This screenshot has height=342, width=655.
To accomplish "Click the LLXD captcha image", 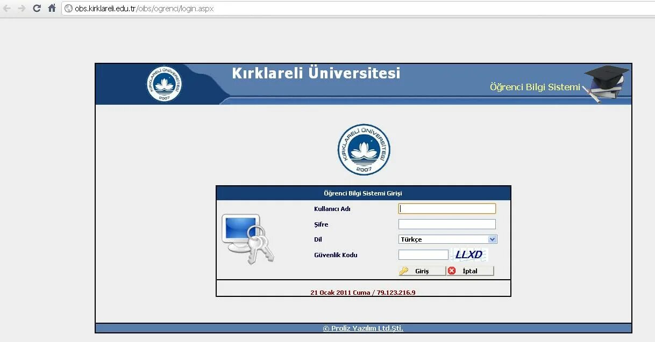I will [x=469, y=255].
